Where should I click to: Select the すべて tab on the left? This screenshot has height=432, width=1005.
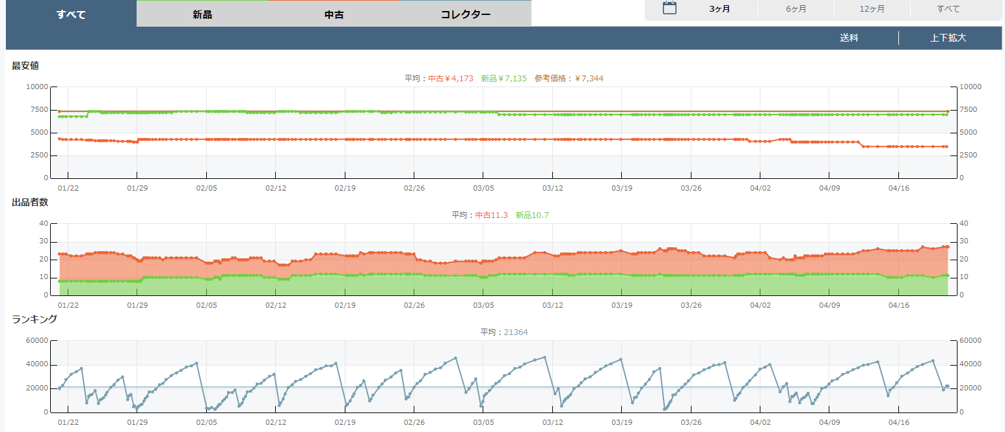coord(71,14)
